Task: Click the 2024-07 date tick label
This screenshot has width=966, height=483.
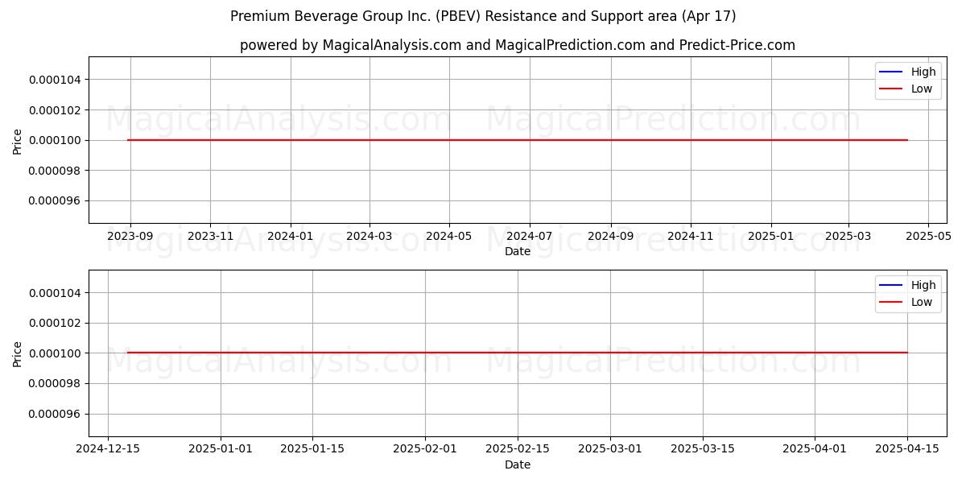Action: pyautogui.click(x=529, y=237)
